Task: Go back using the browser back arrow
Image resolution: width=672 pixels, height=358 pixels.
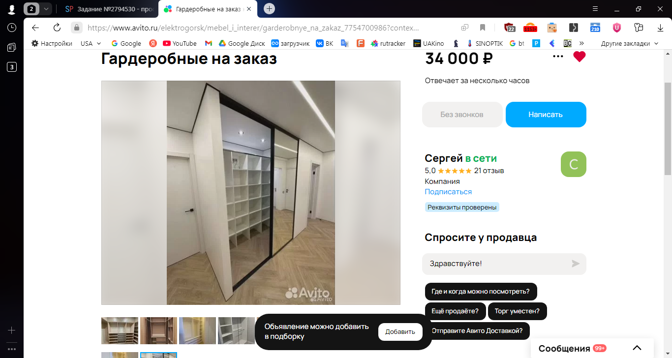Action: click(35, 28)
